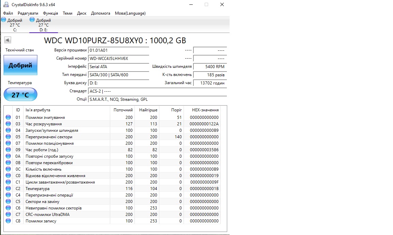This screenshot has width=393, height=235.
Task: Click status icon for Відмова відключення живлення row
Action: point(8,175)
